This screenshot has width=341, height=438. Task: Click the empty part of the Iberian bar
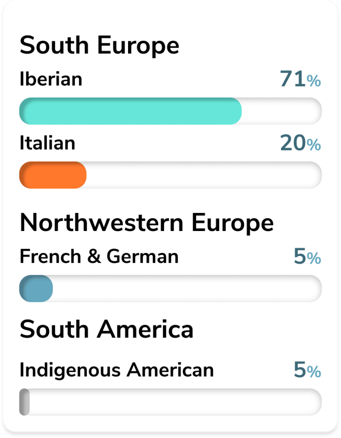point(282,111)
